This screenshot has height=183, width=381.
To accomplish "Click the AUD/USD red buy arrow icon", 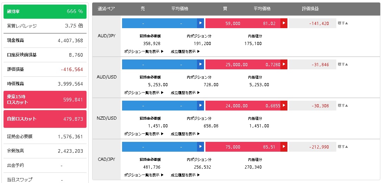I will click(284, 64).
